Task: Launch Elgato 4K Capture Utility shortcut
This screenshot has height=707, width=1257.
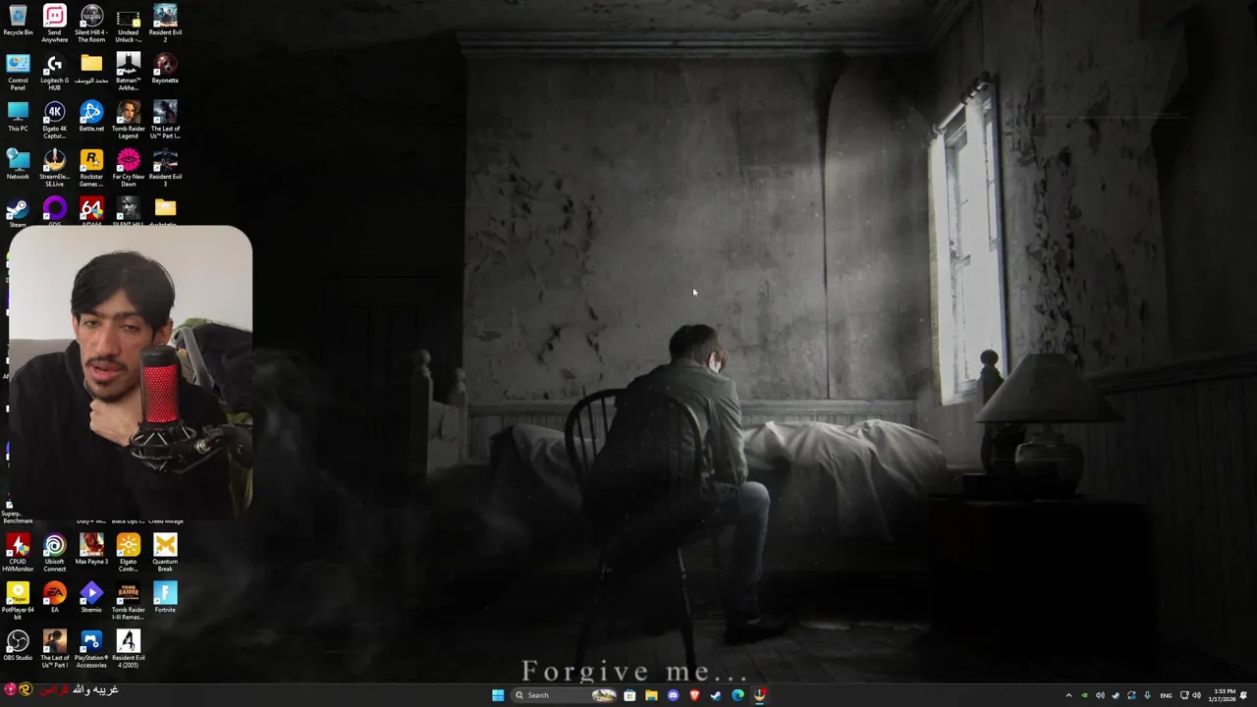Action: 54,120
